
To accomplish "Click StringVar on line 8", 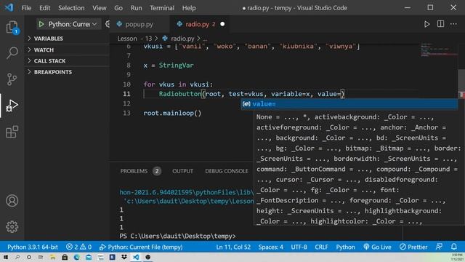I will (176, 65).
